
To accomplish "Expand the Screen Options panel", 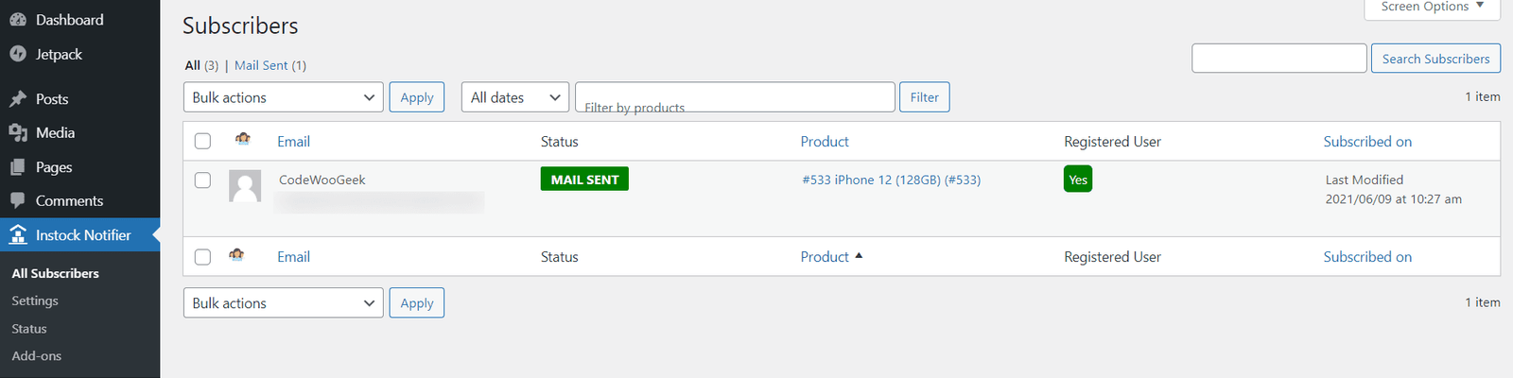I will [1432, 8].
